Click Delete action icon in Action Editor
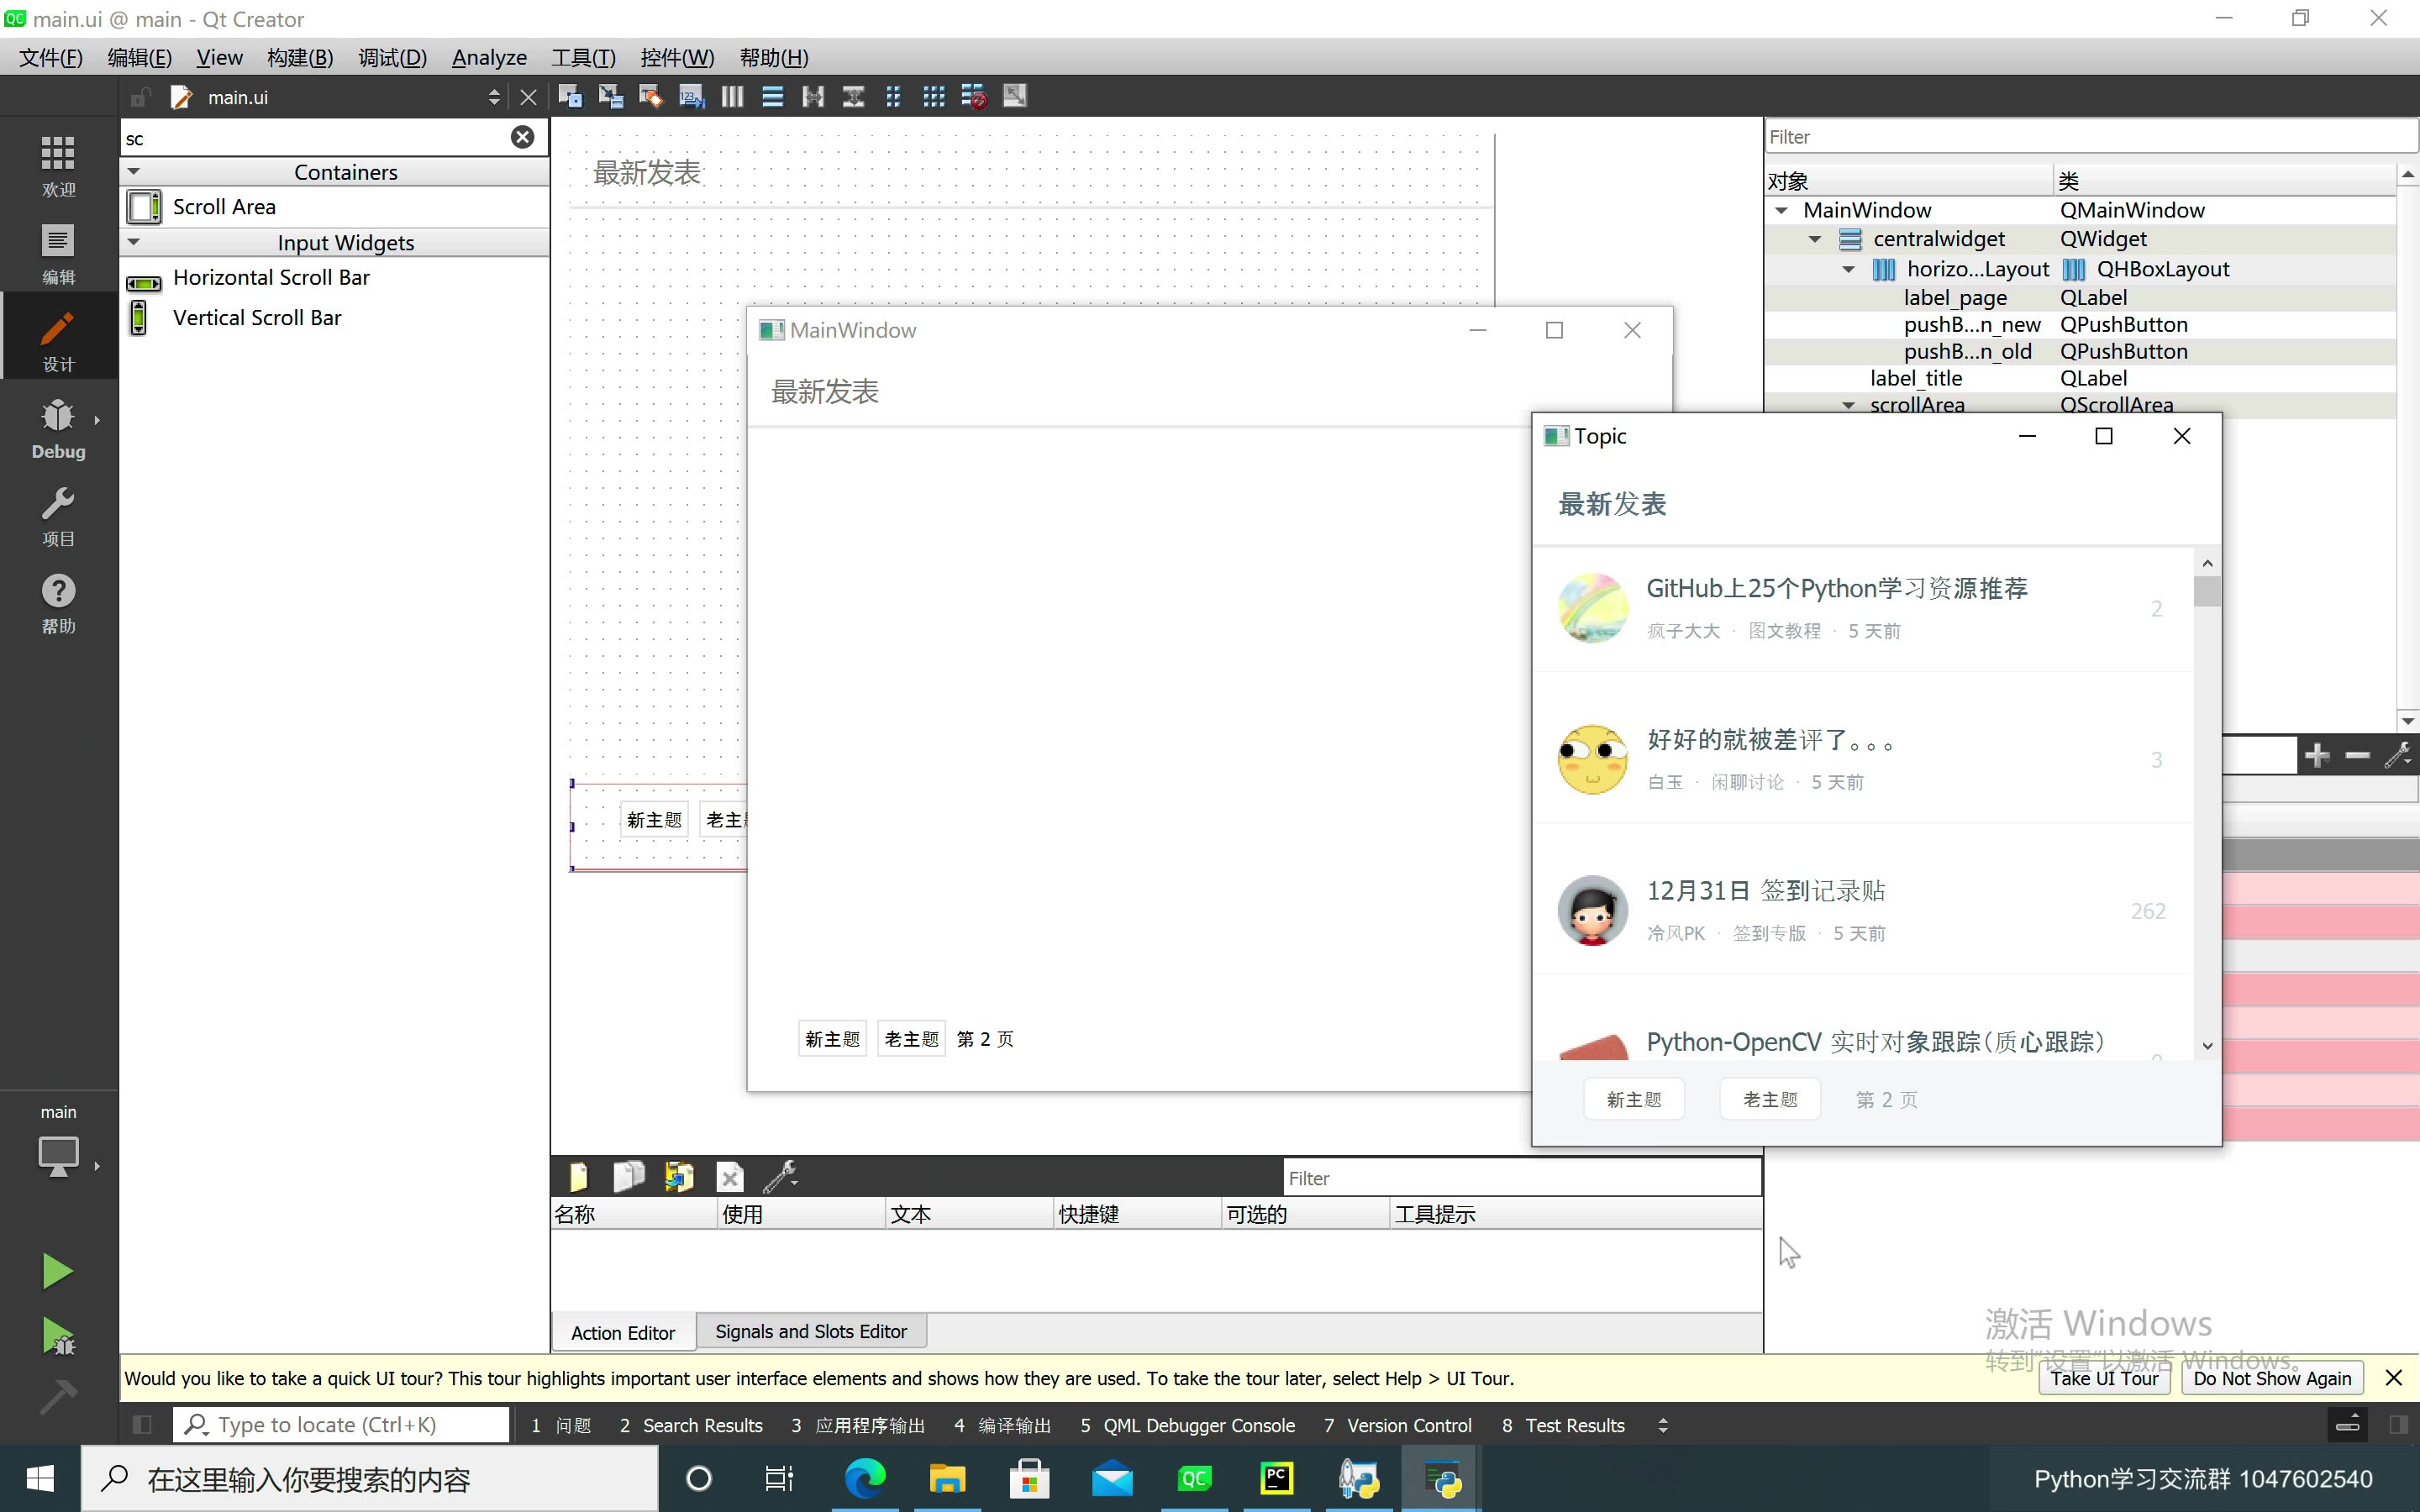This screenshot has width=2420, height=1512. coord(730,1177)
